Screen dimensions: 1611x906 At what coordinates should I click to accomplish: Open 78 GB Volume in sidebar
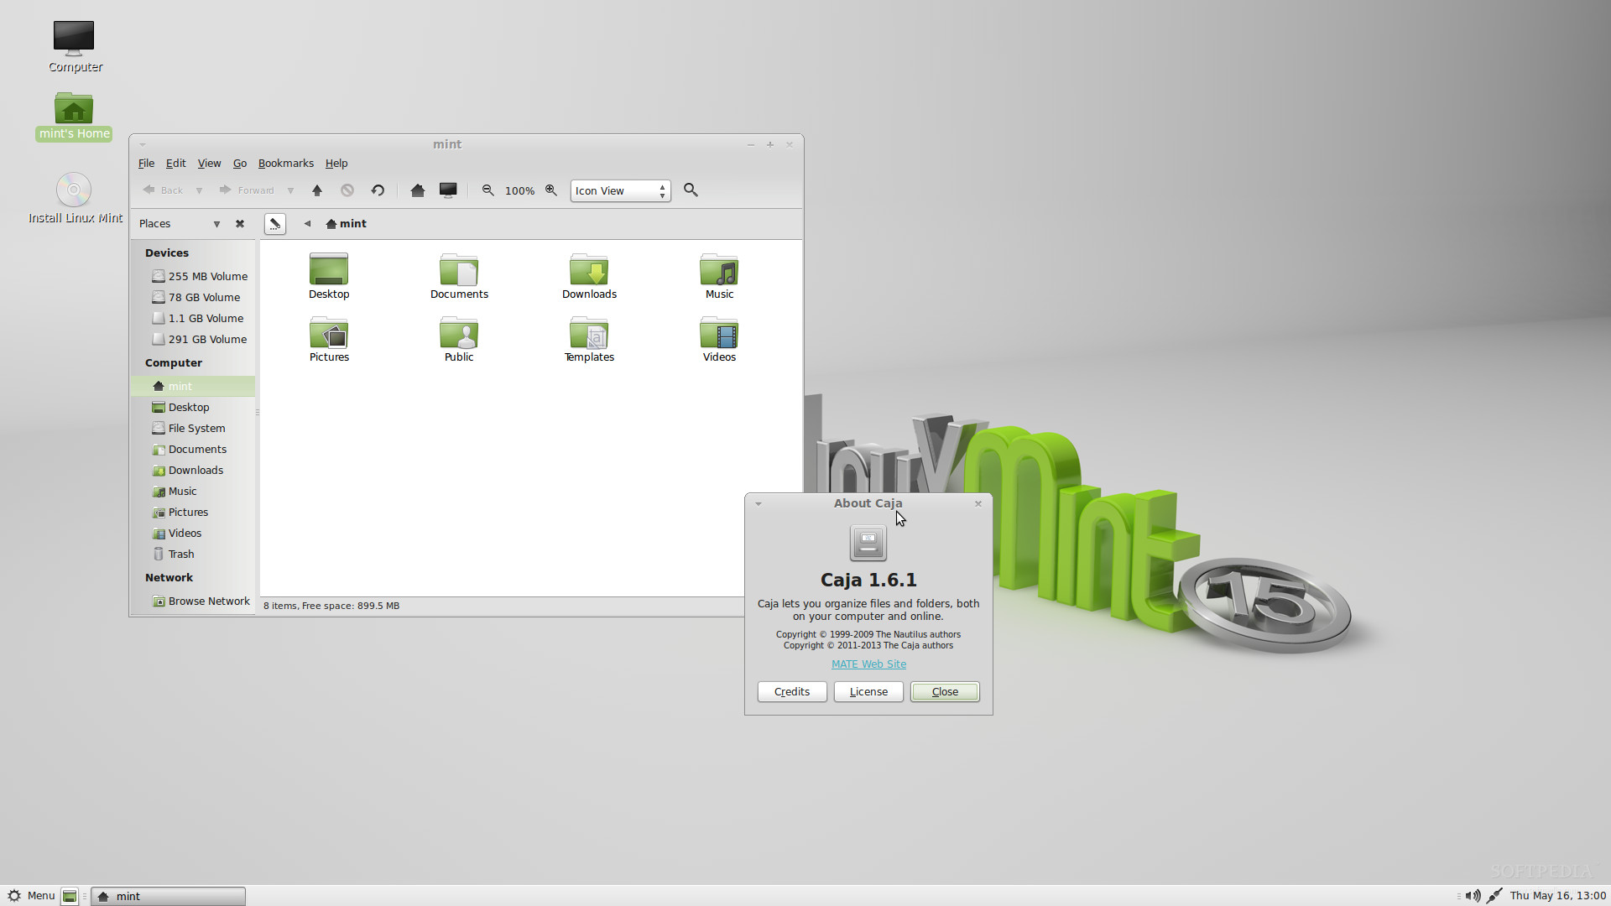click(193, 297)
